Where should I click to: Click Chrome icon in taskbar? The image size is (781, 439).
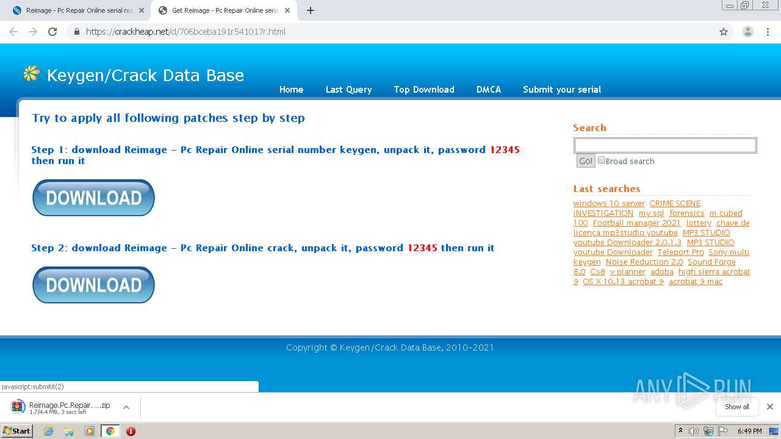pyautogui.click(x=110, y=431)
